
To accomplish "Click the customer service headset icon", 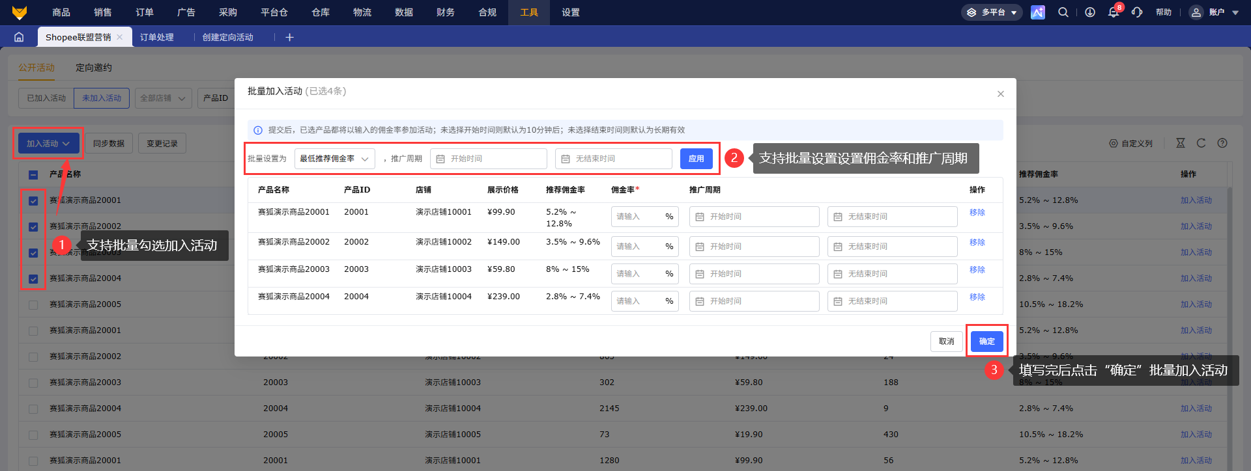I will click(1137, 12).
